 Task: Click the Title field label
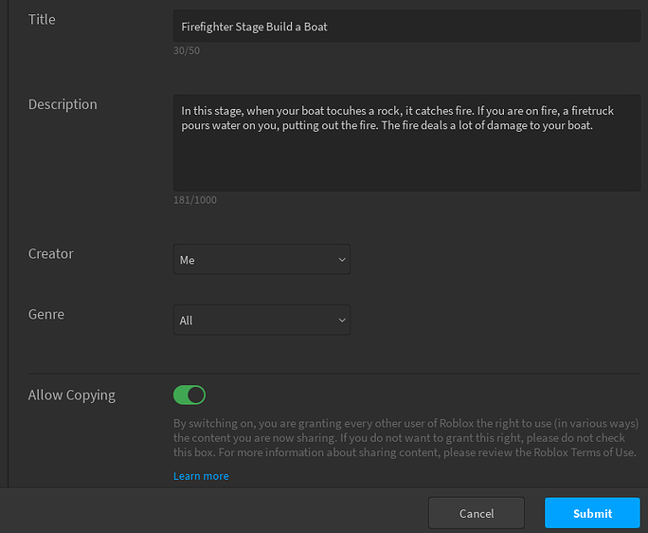tap(42, 19)
